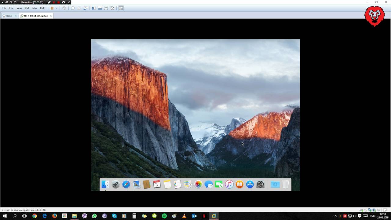Open the clock showing 02:18
The image size is (391, 220).
click(x=383, y=216)
